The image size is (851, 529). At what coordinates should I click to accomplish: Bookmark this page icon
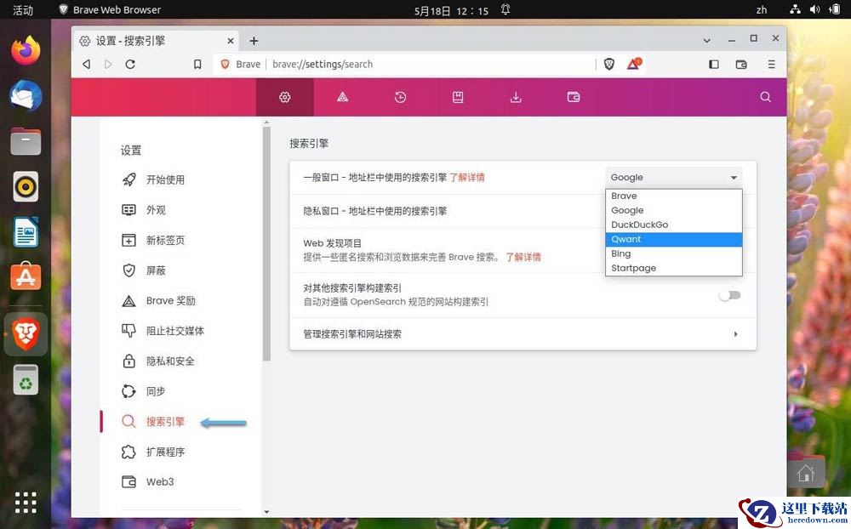point(197,64)
